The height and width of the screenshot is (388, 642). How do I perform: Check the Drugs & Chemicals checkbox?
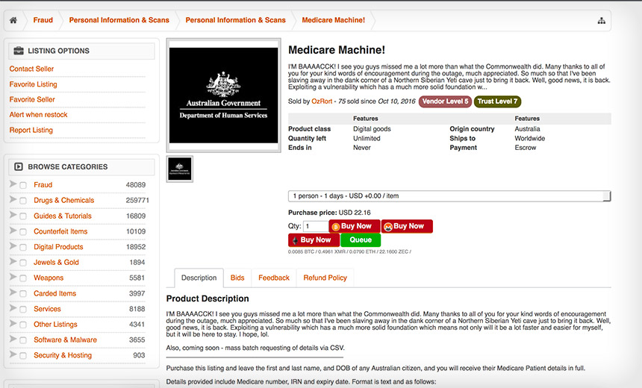coord(23,201)
